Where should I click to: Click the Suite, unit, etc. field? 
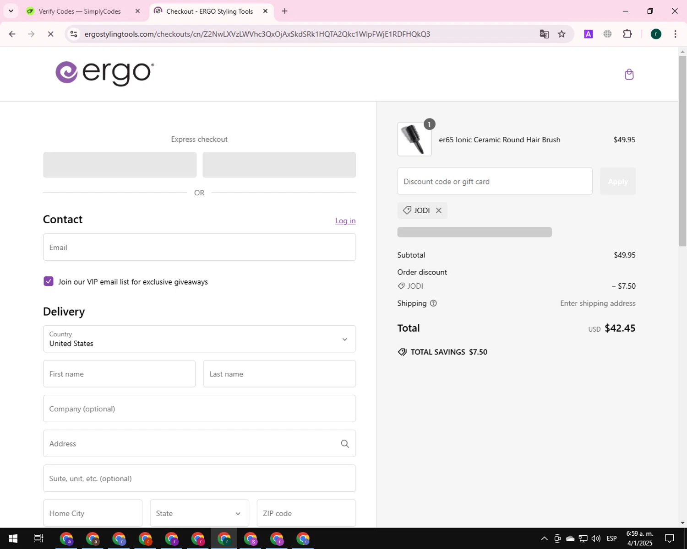(199, 479)
